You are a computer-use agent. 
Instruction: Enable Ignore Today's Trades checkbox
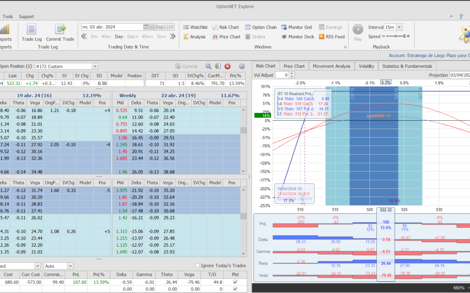coord(198,266)
